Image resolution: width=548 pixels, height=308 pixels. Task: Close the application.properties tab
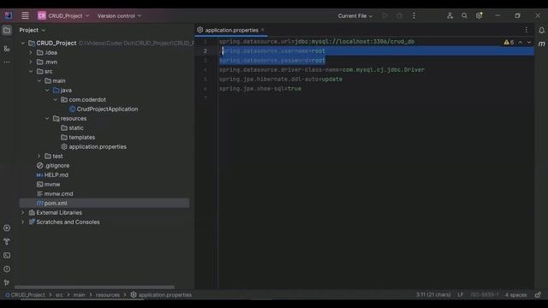pyautogui.click(x=263, y=30)
